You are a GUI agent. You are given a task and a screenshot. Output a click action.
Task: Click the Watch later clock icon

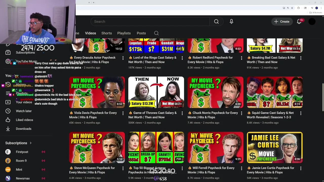point(8,111)
